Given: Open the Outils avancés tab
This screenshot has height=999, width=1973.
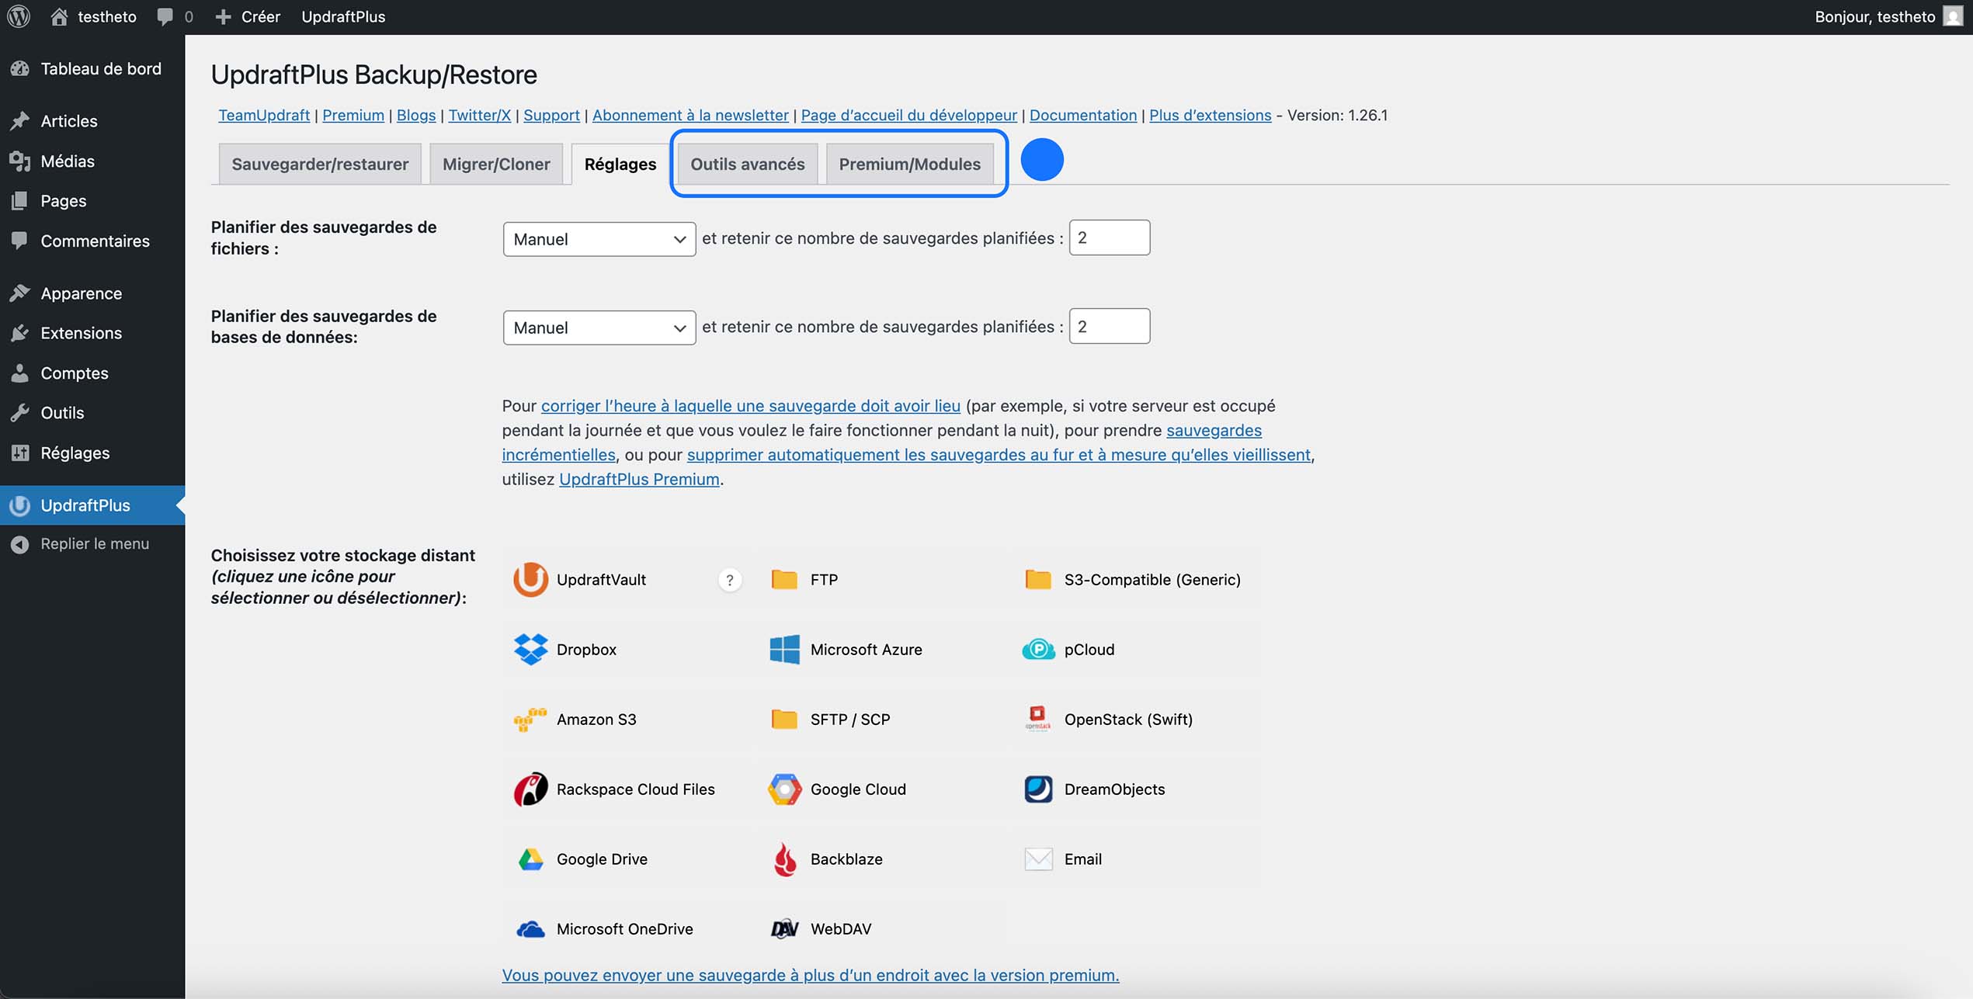Looking at the screenshot, I should 746,164.
